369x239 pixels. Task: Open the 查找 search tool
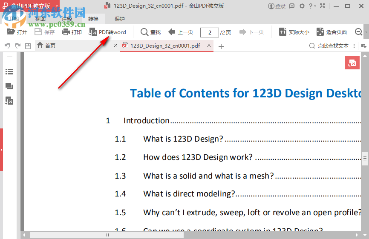pyautogui.click(x=150, y=32)
